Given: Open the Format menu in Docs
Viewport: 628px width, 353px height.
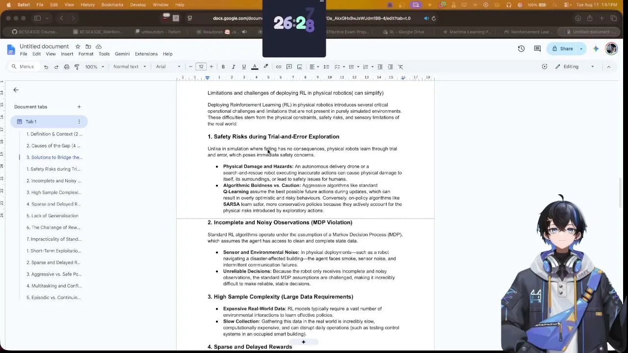Looking at the screenshot, I should [x=86, y=54].
